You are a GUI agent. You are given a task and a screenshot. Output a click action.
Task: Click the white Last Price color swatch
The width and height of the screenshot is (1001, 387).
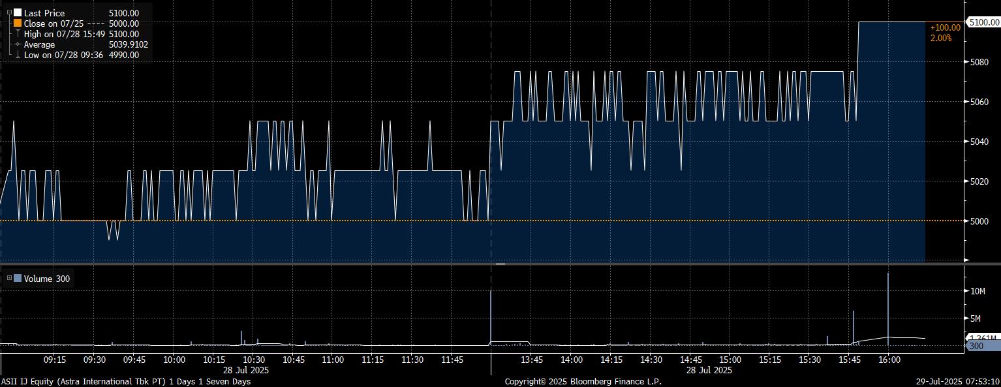(x=17, y=12)
